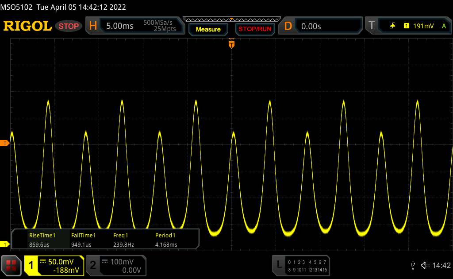Image resolution: width=453 pixels, height=279 pixels.
Task: Toggle channel 1 with 50.0mV scale
Action: coord(54,265)
